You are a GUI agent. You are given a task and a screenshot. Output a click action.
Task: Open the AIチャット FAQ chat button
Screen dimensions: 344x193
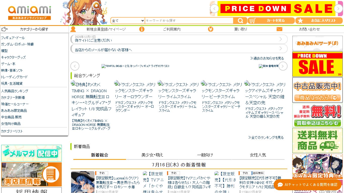click(308, 185)
